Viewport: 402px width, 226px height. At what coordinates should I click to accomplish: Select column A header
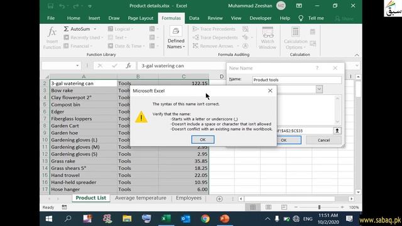(x=84, y=77)
